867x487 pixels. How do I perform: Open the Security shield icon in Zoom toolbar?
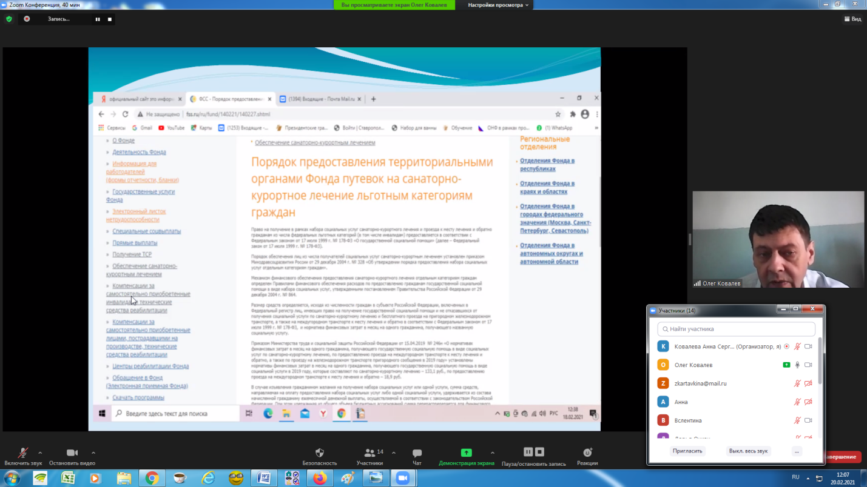pos(320,453)
